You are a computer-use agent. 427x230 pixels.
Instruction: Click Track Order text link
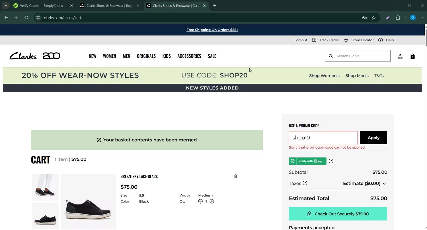pos(329,40)
